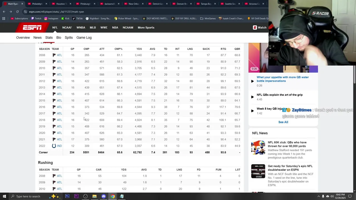
Task: Close the Matt Ryan tab
Action: [22, 4]
